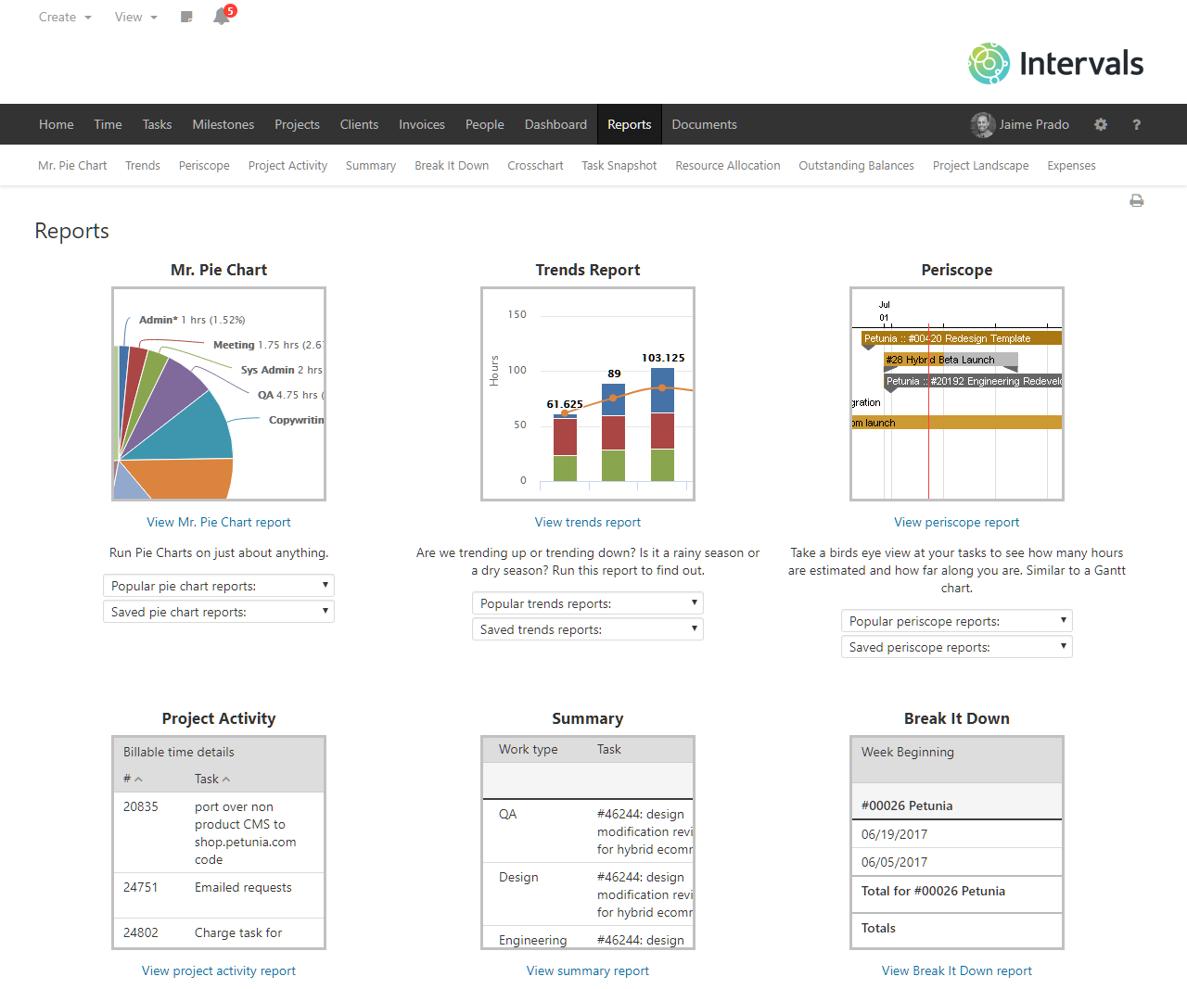Click the Project Activity table thumbnail
The height and width of the screenshot is (989, 1187).
(x=219, y=843)
